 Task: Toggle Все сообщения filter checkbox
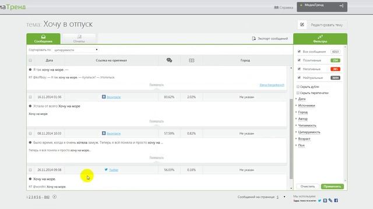[299, 52]
